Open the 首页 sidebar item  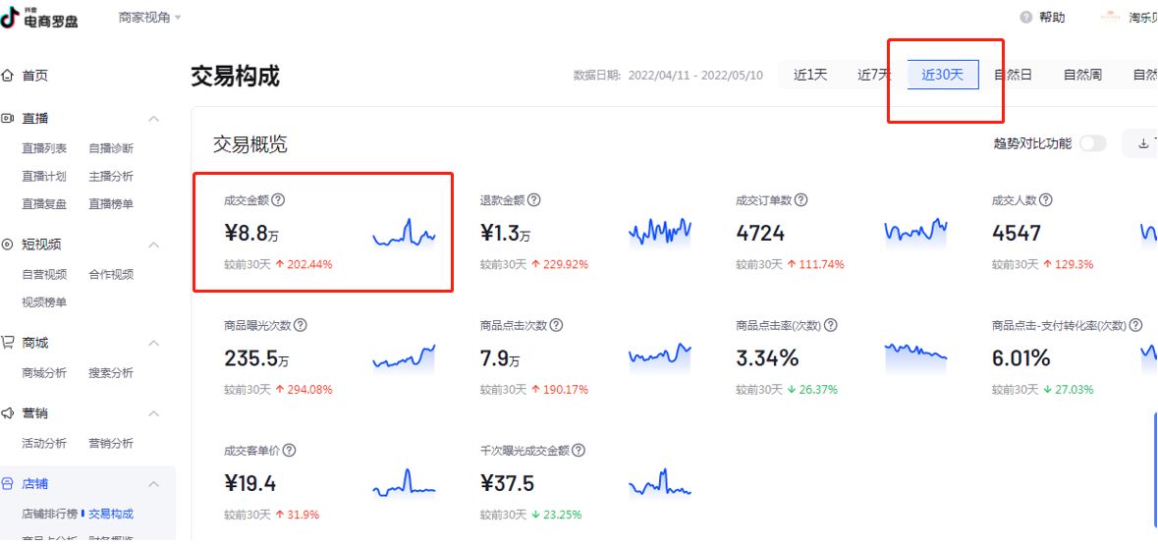[34, 76]
